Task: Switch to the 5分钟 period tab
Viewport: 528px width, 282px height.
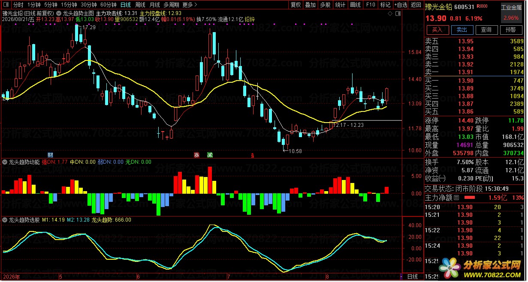Action: pyautogui.click(x=50, y=5)
